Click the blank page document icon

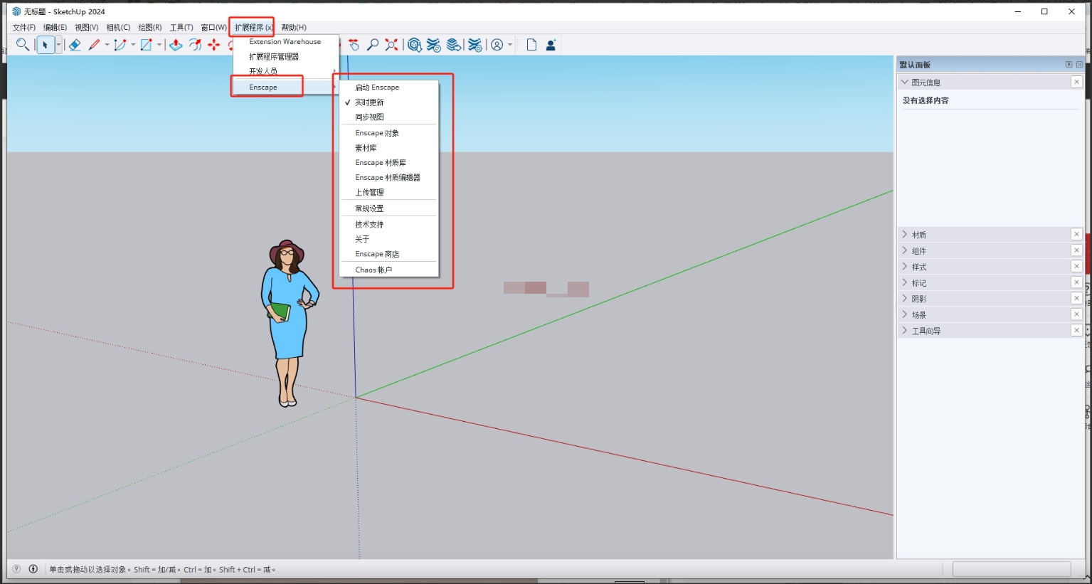pos(531,45)
